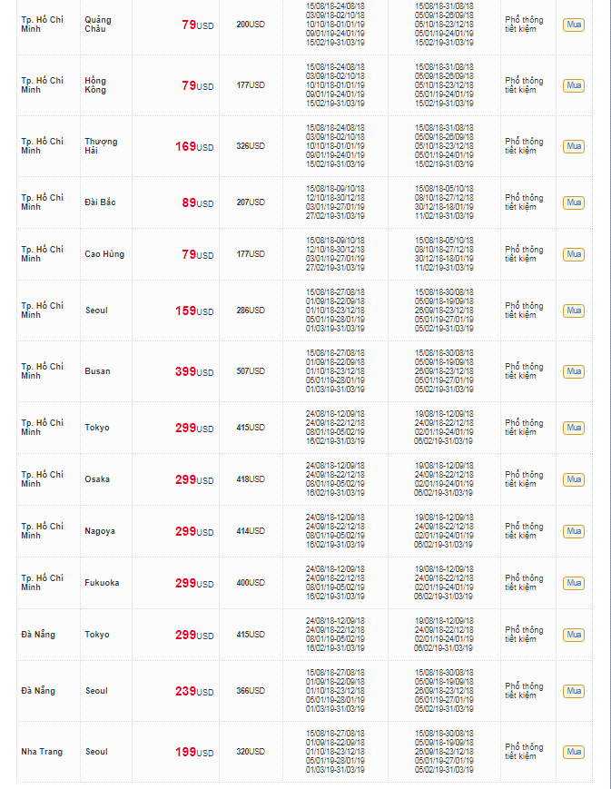Buy the Hồng Kông ticket with Mua

click(573, 85)
